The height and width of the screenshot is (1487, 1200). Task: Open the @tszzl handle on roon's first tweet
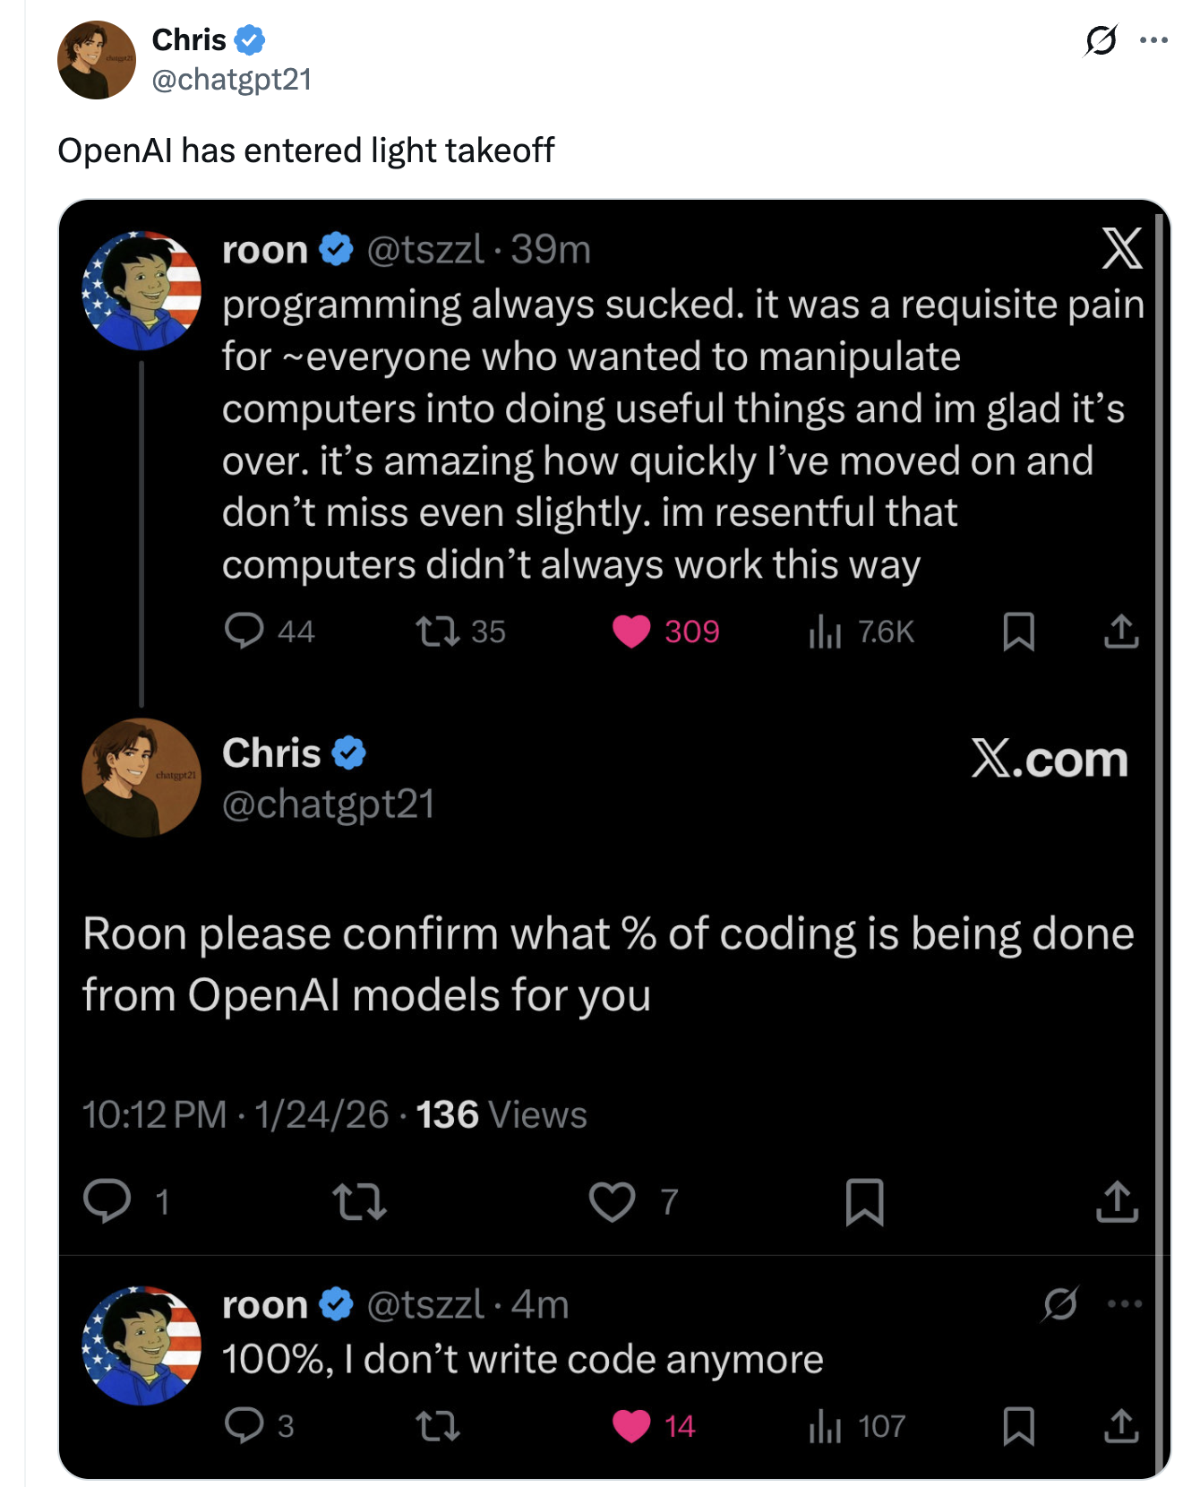pos(425,249)
